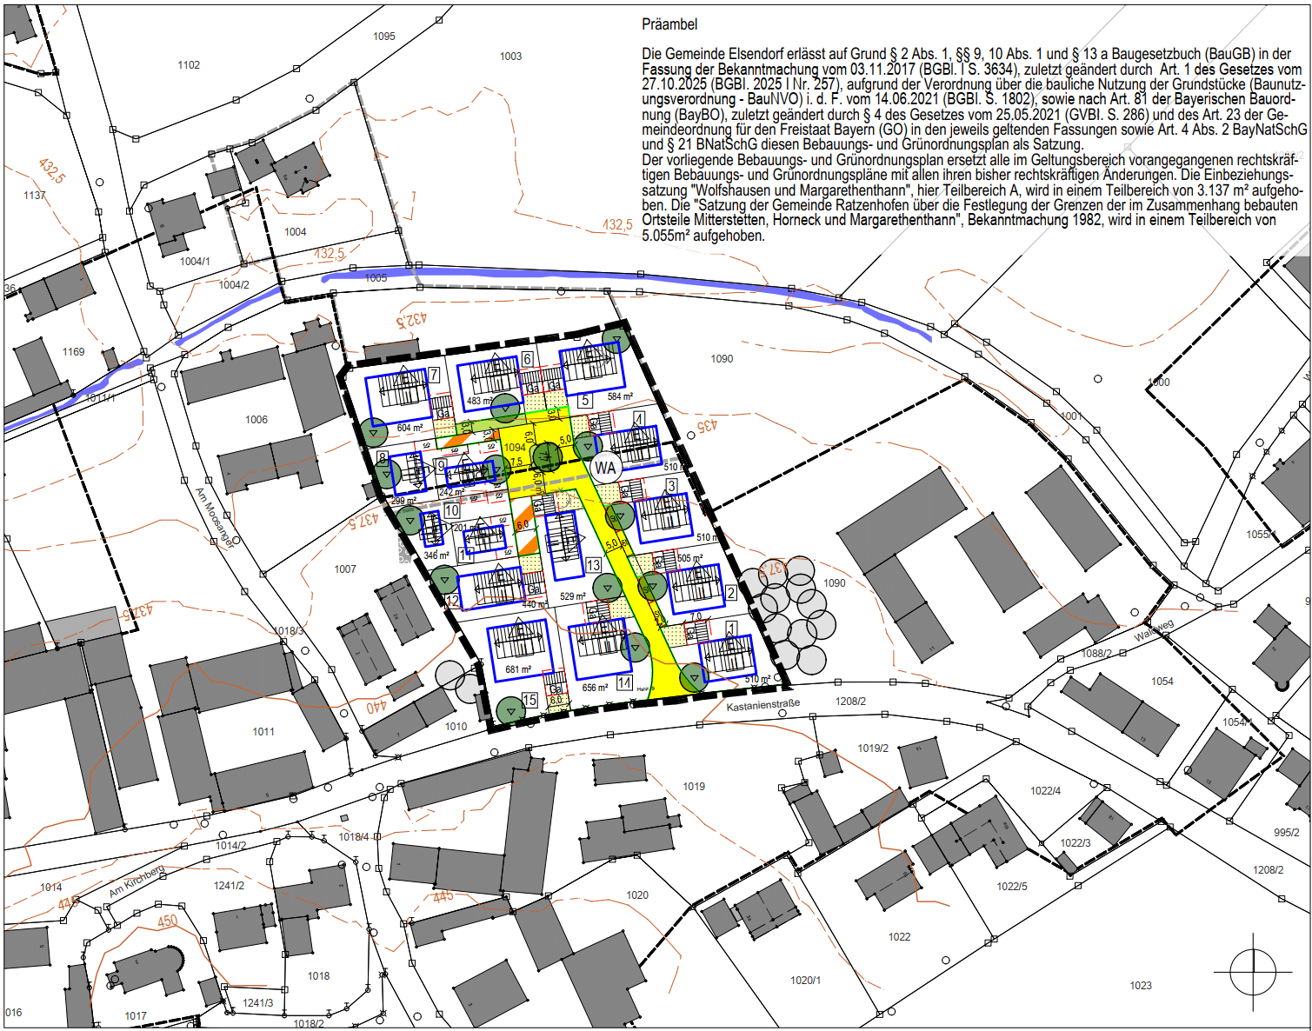
Task: Click the Präambel heading
Action: coord(669,24)
